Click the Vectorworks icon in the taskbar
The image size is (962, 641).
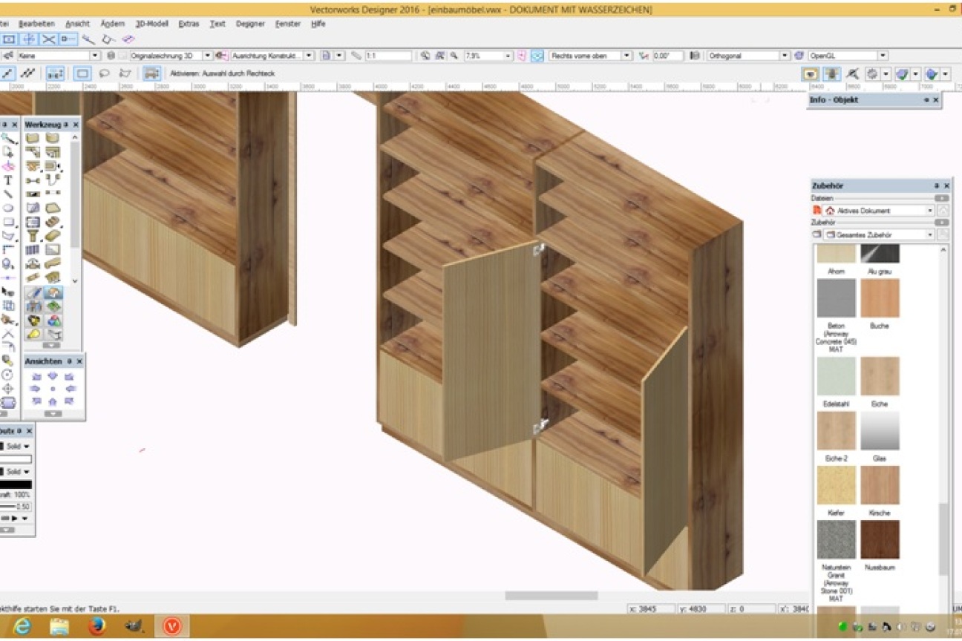pyautogui.click(x=172, y=626)
